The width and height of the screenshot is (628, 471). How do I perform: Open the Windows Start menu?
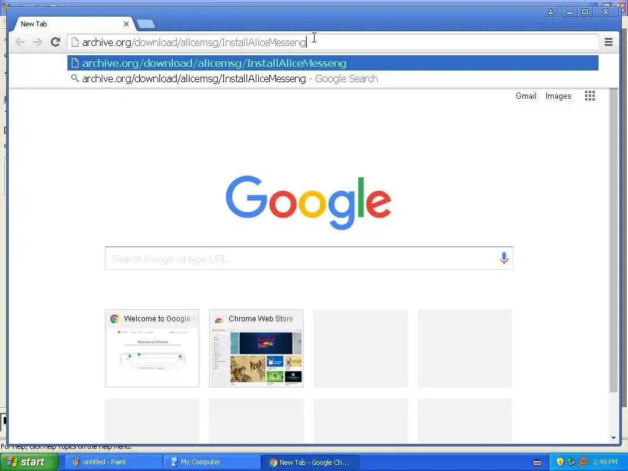click(x=29, y=462)
